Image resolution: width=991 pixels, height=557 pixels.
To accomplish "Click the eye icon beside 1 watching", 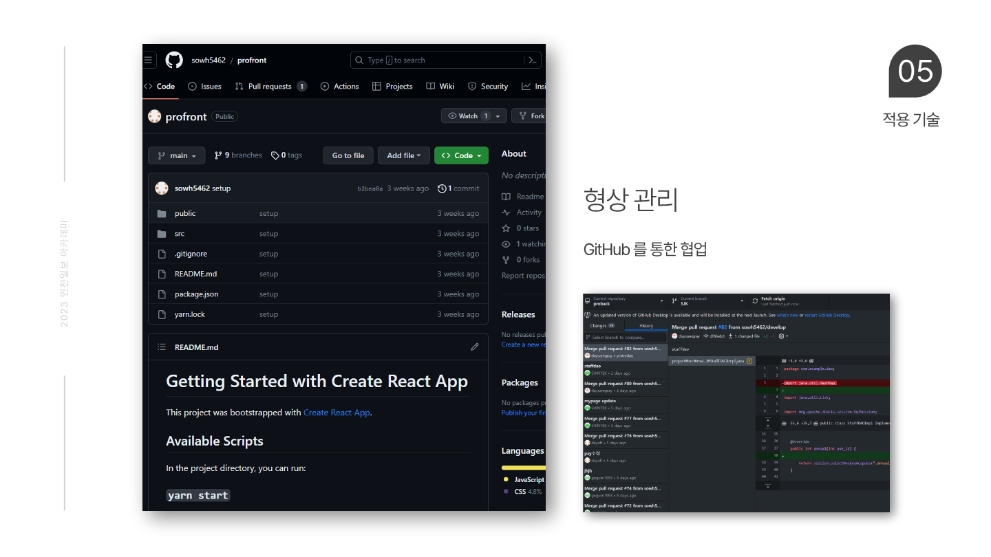I will (507, 244).
